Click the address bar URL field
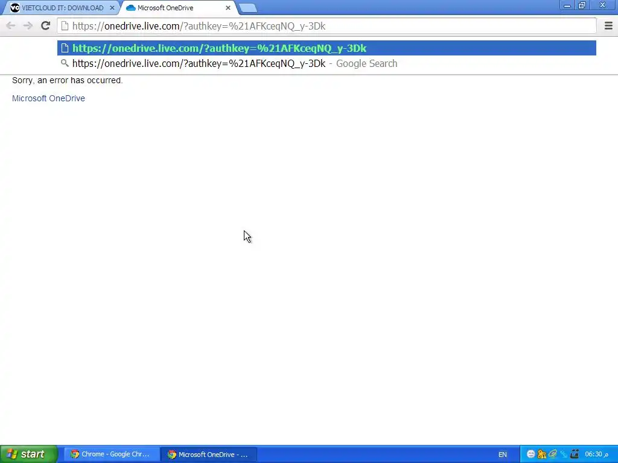Image resolution: width=618 pixels, height=463 pixels. (x=327, y=26)
